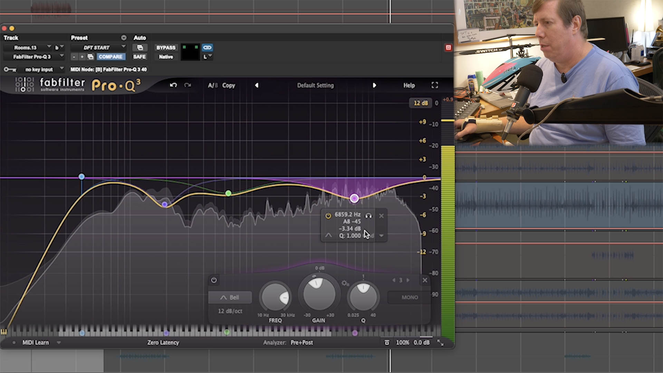
Task: Click the MIDI Learn button
Action: tap(36, 343)
